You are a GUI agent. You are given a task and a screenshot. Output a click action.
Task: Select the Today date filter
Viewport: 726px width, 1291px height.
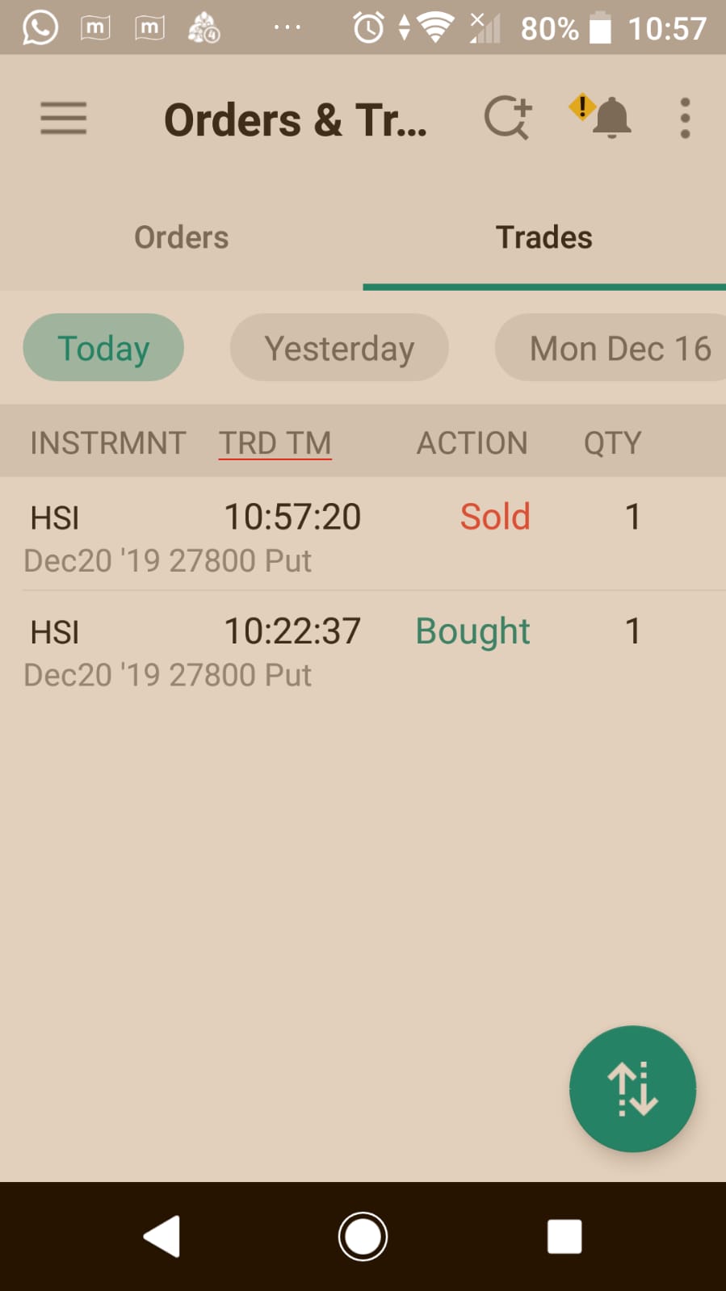(103, 348)
